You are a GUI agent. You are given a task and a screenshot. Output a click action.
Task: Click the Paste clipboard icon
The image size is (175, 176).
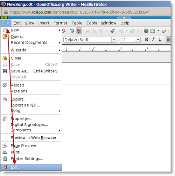click(x=101, y=31)
